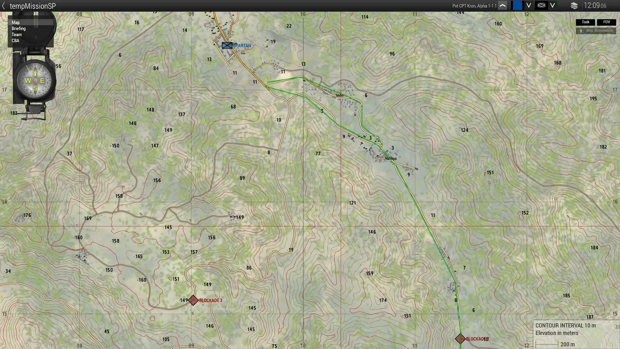Image resolution: width=620 pixels, height=349 pixels.
Task: Open the Team menu entry
Action: pyautogui.click(x=16, y=34)
